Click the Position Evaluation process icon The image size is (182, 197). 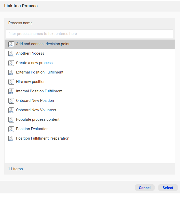(11, 129)
